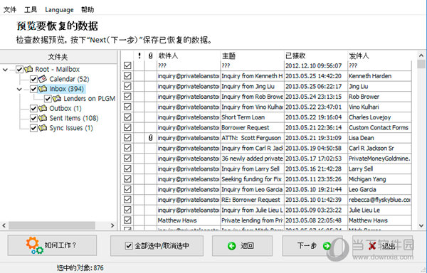Viewport: 427px width, 273px height.
Task: Select Seeking funding for Fix message
Action: tap(252, 179)
